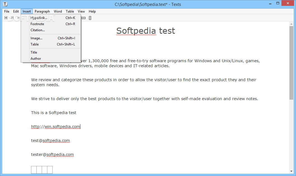Open the File menu
The height and width of the screenshot is (176, 296).
coord(7,11)
